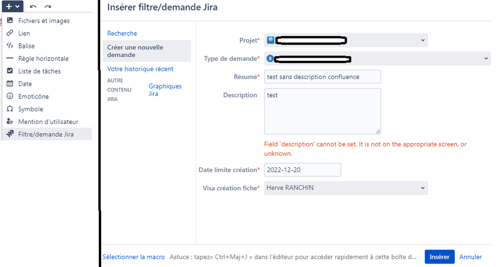The image size is (503, 267).
Task: Pick the Date menu entry
Action: [47, 83]
